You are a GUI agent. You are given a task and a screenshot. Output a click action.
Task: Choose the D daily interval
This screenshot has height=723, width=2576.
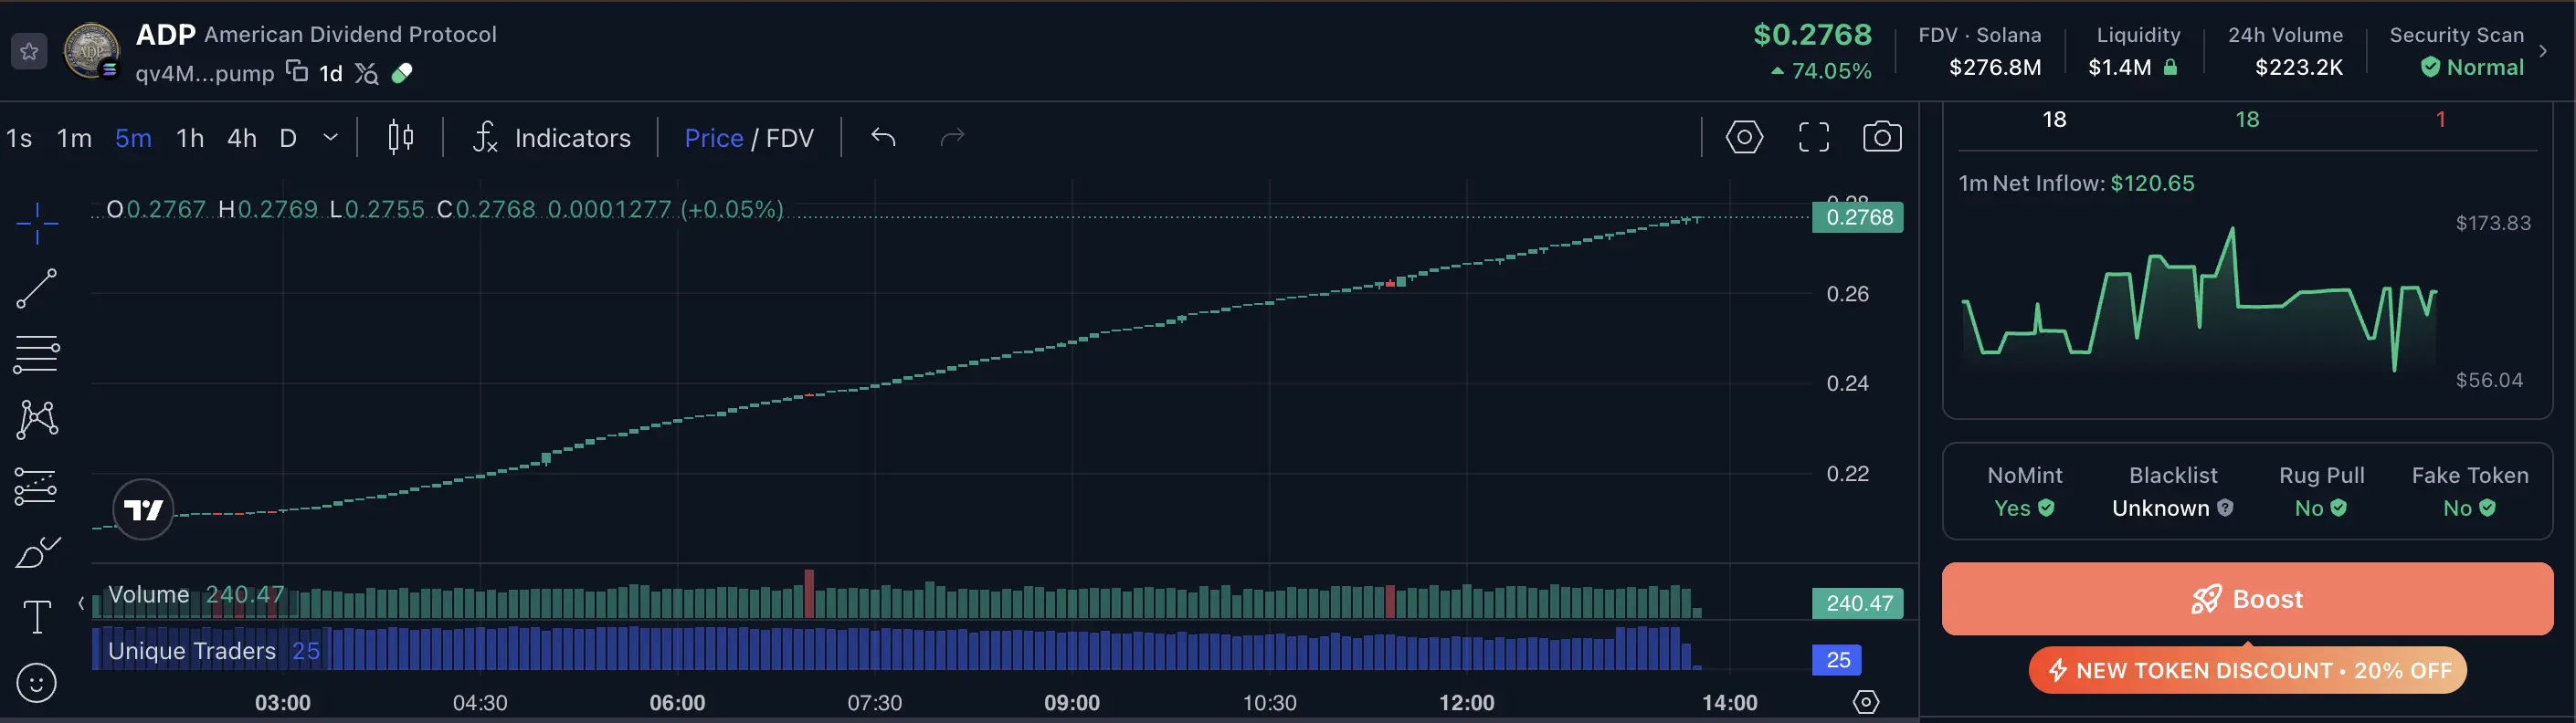click(x=288, y=138)
